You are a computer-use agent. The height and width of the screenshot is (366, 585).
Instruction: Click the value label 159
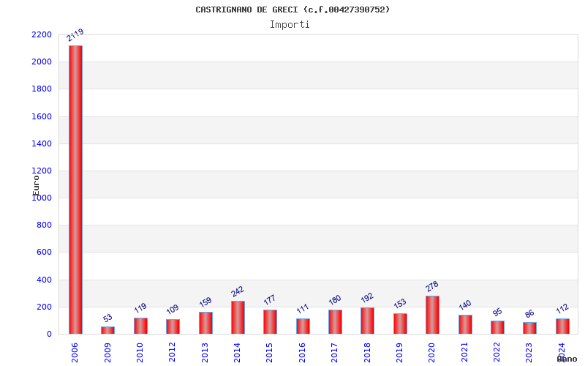pos(205,302)
